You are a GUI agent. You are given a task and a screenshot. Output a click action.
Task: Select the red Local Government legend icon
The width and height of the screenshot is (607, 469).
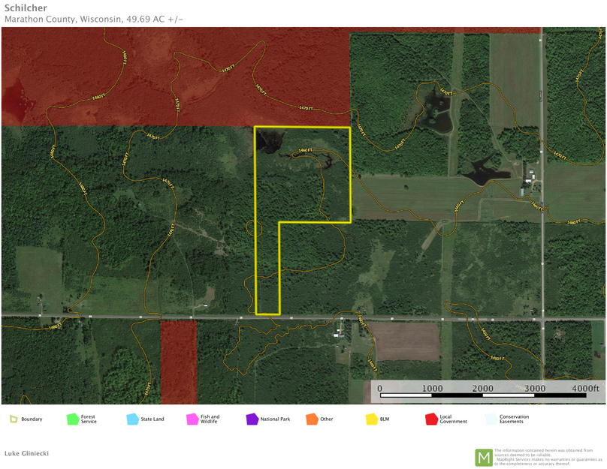(431, 419)
